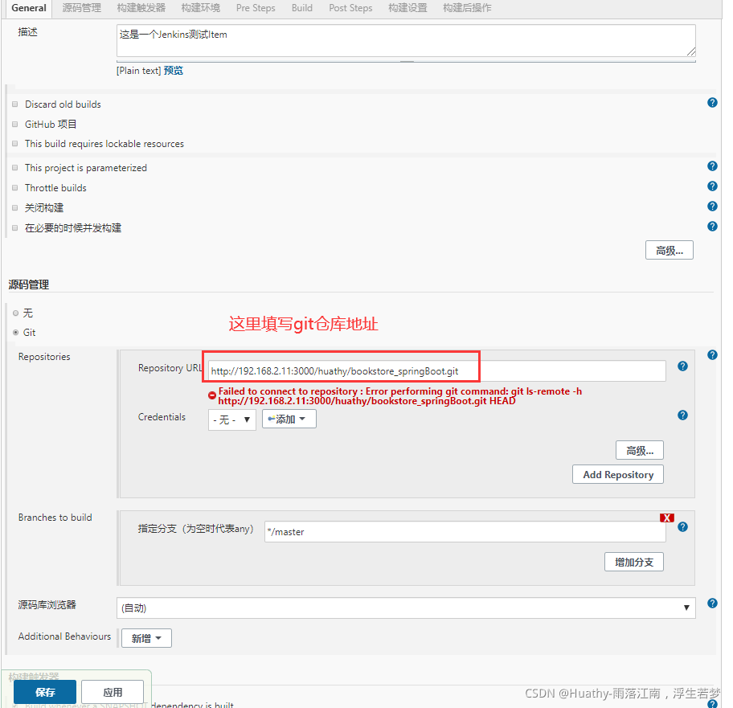Open the Post Steps tab
733x708 pixels.
pyautogui.click(x=350, y=8)
